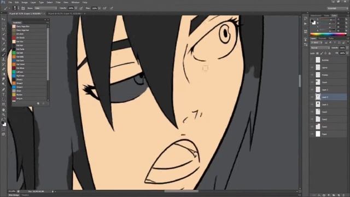Open the Essentials workspace dropdown
This screenshot has height=197, width=350.
click(337, 8)
